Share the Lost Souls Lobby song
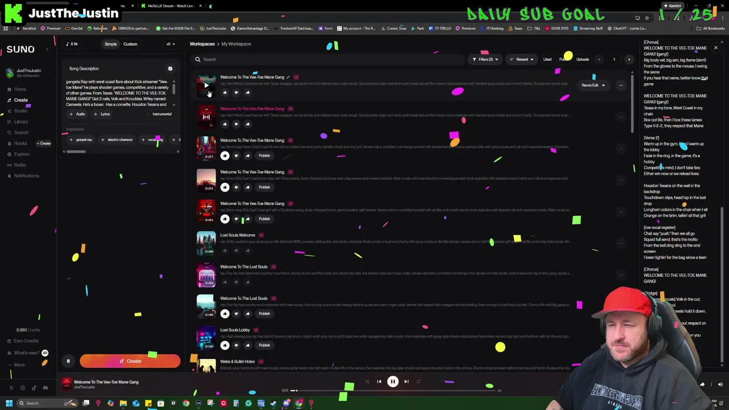The image size is (729, 410). (x=248, y=345)
